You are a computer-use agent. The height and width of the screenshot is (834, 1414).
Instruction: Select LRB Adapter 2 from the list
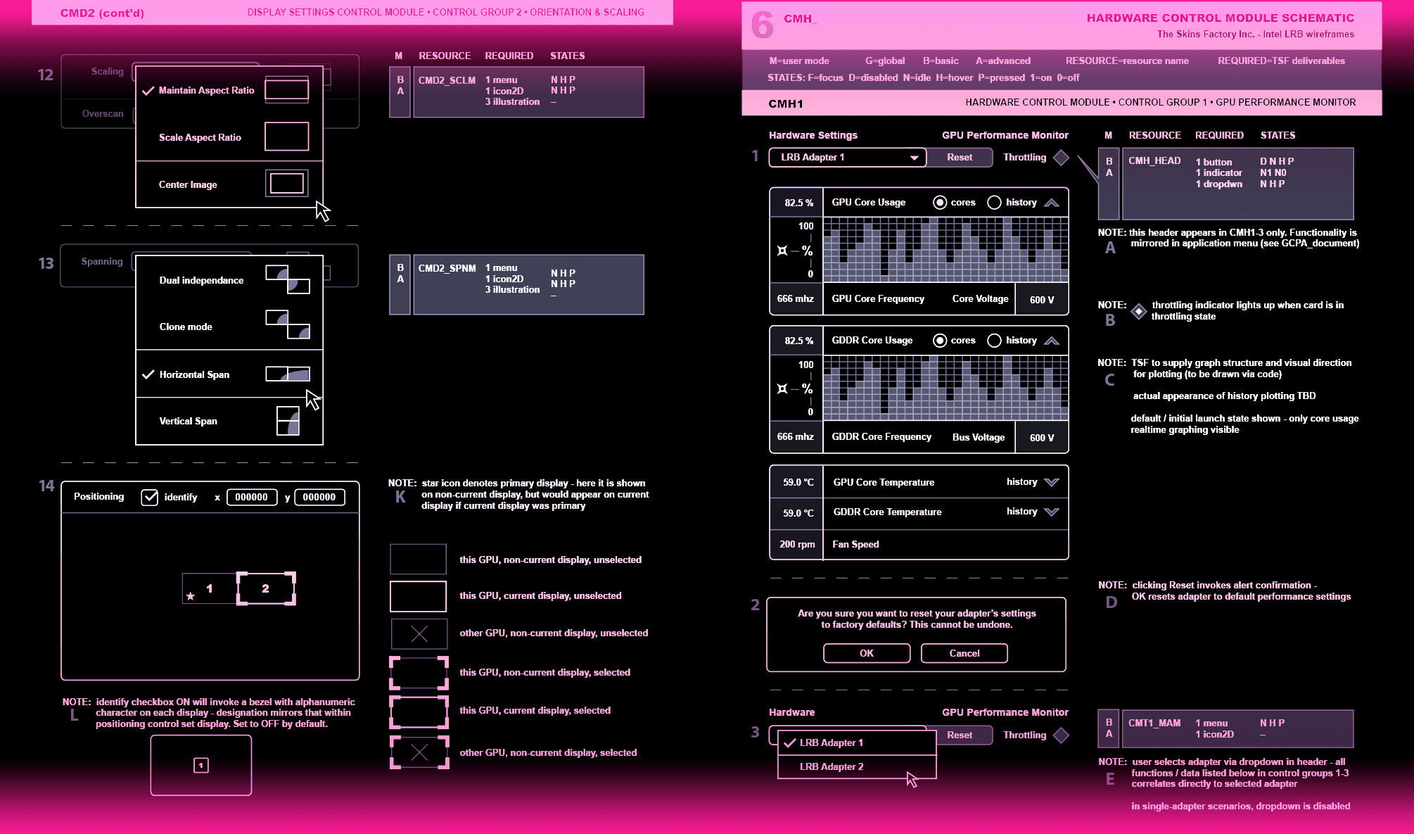pyautogui.click(x=832, y=766)
